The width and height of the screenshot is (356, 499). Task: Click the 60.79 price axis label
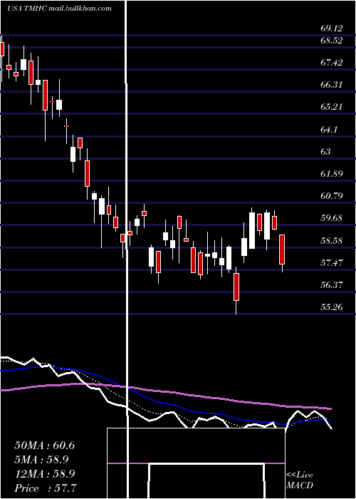click(x=332, y=196)
